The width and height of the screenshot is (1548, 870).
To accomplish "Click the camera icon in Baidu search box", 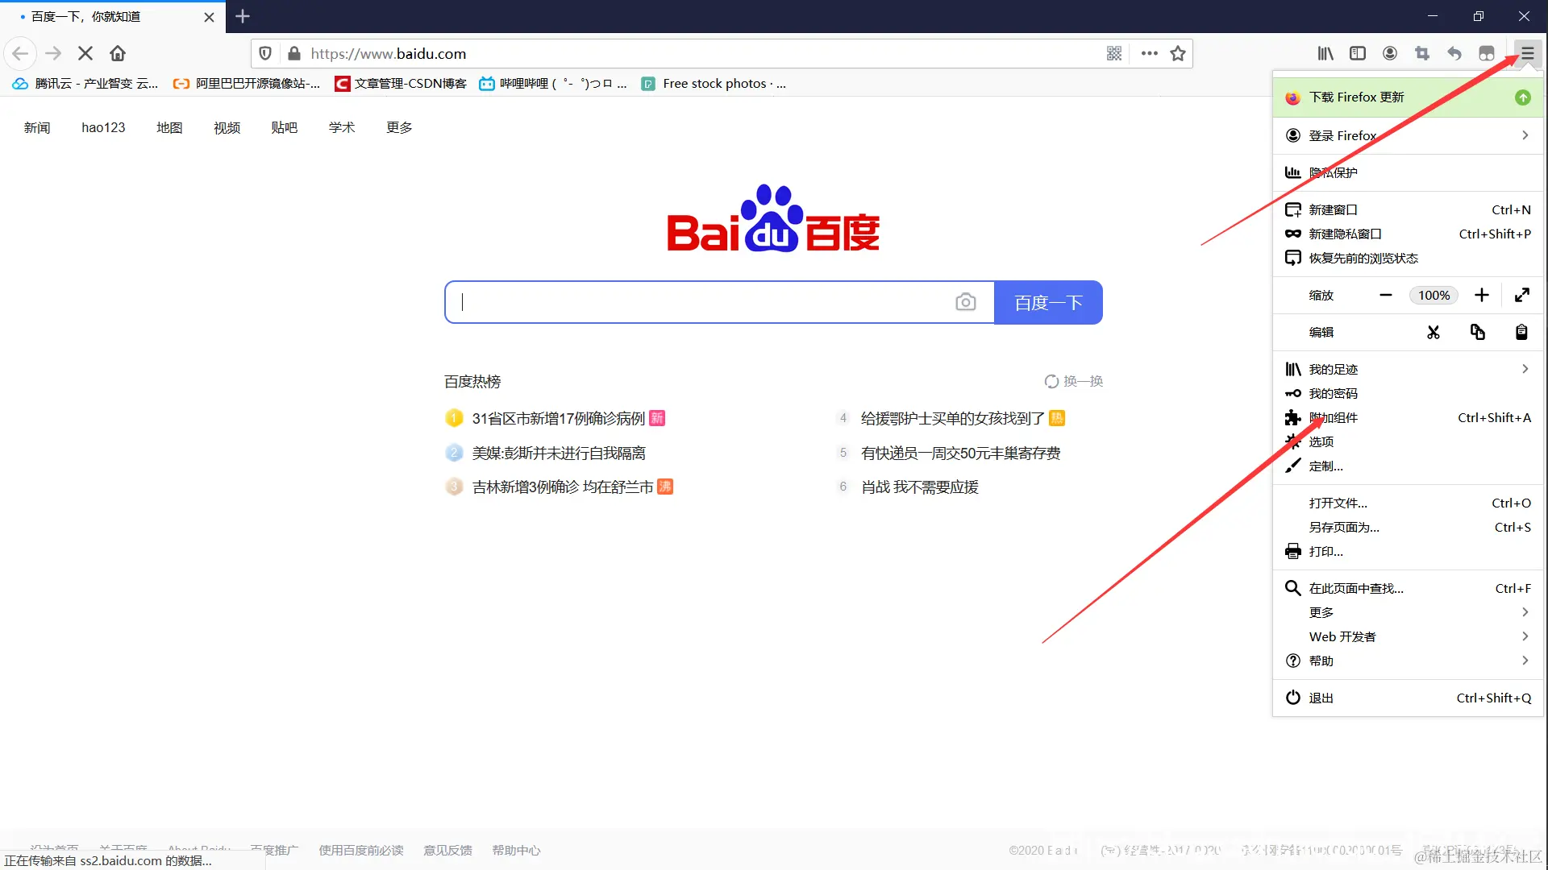I will (x=966, y=301).
